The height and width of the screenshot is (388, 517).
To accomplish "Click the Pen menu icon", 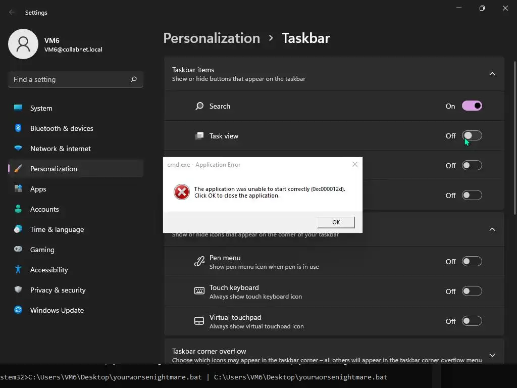I will [x=199, y=261].
